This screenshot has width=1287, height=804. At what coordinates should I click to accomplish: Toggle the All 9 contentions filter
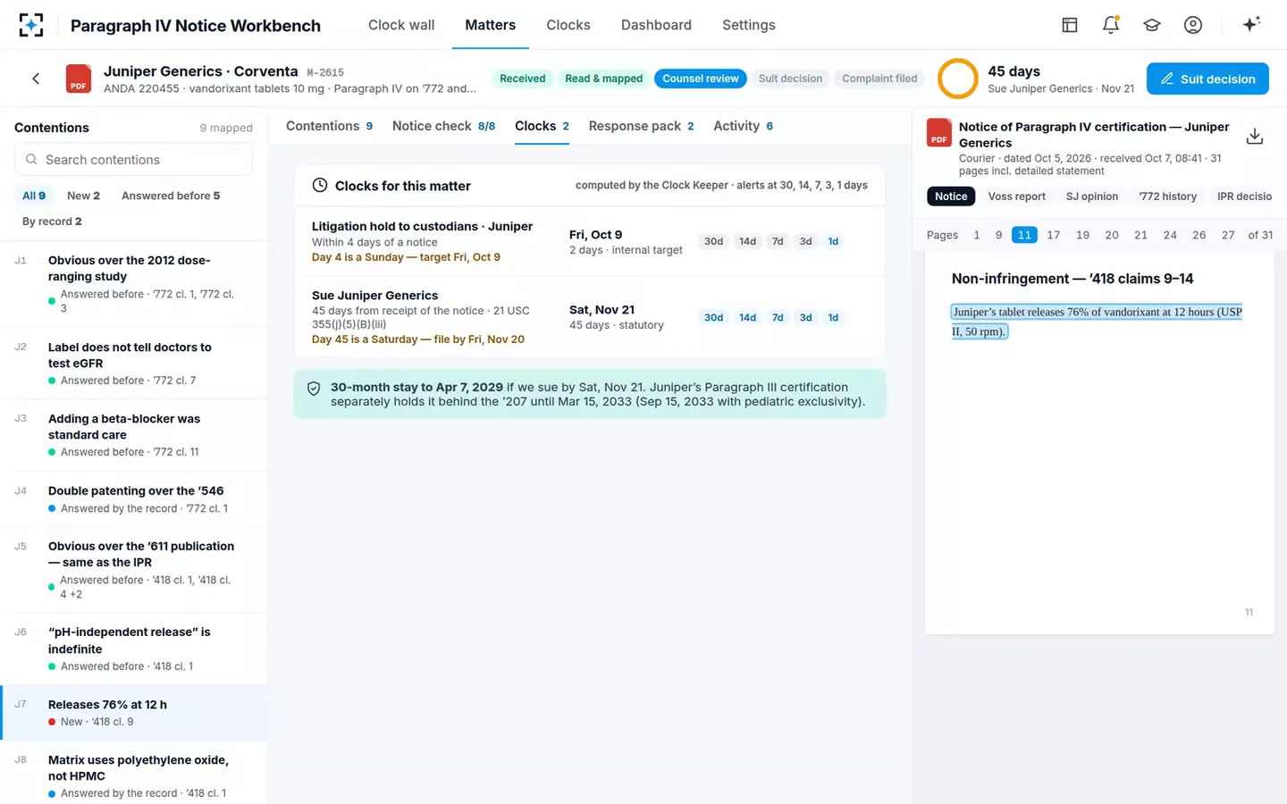[x=34, y=196]
